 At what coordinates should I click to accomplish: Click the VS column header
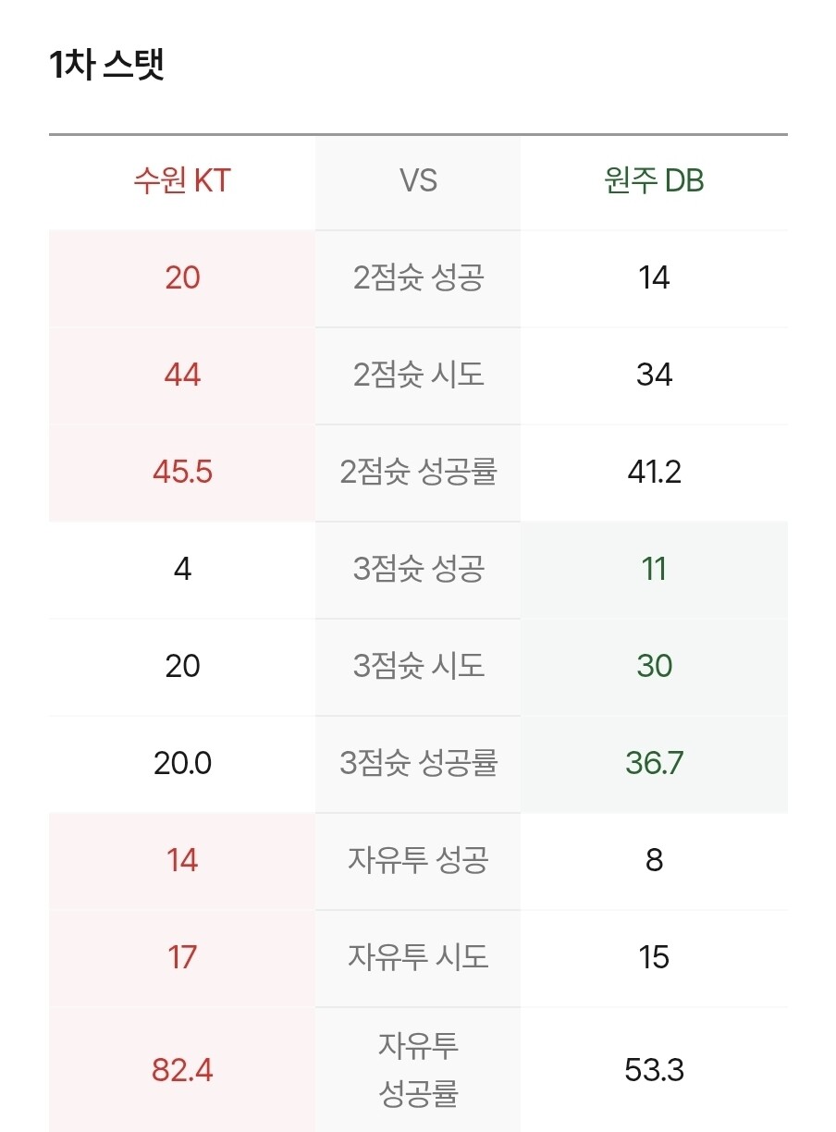418,180
